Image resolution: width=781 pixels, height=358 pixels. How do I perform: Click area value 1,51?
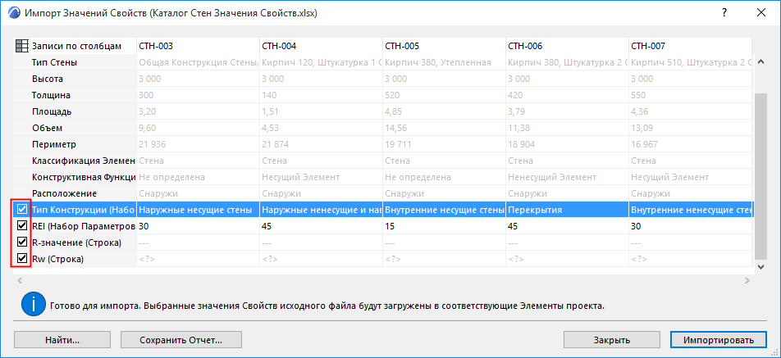click(321, 111)
